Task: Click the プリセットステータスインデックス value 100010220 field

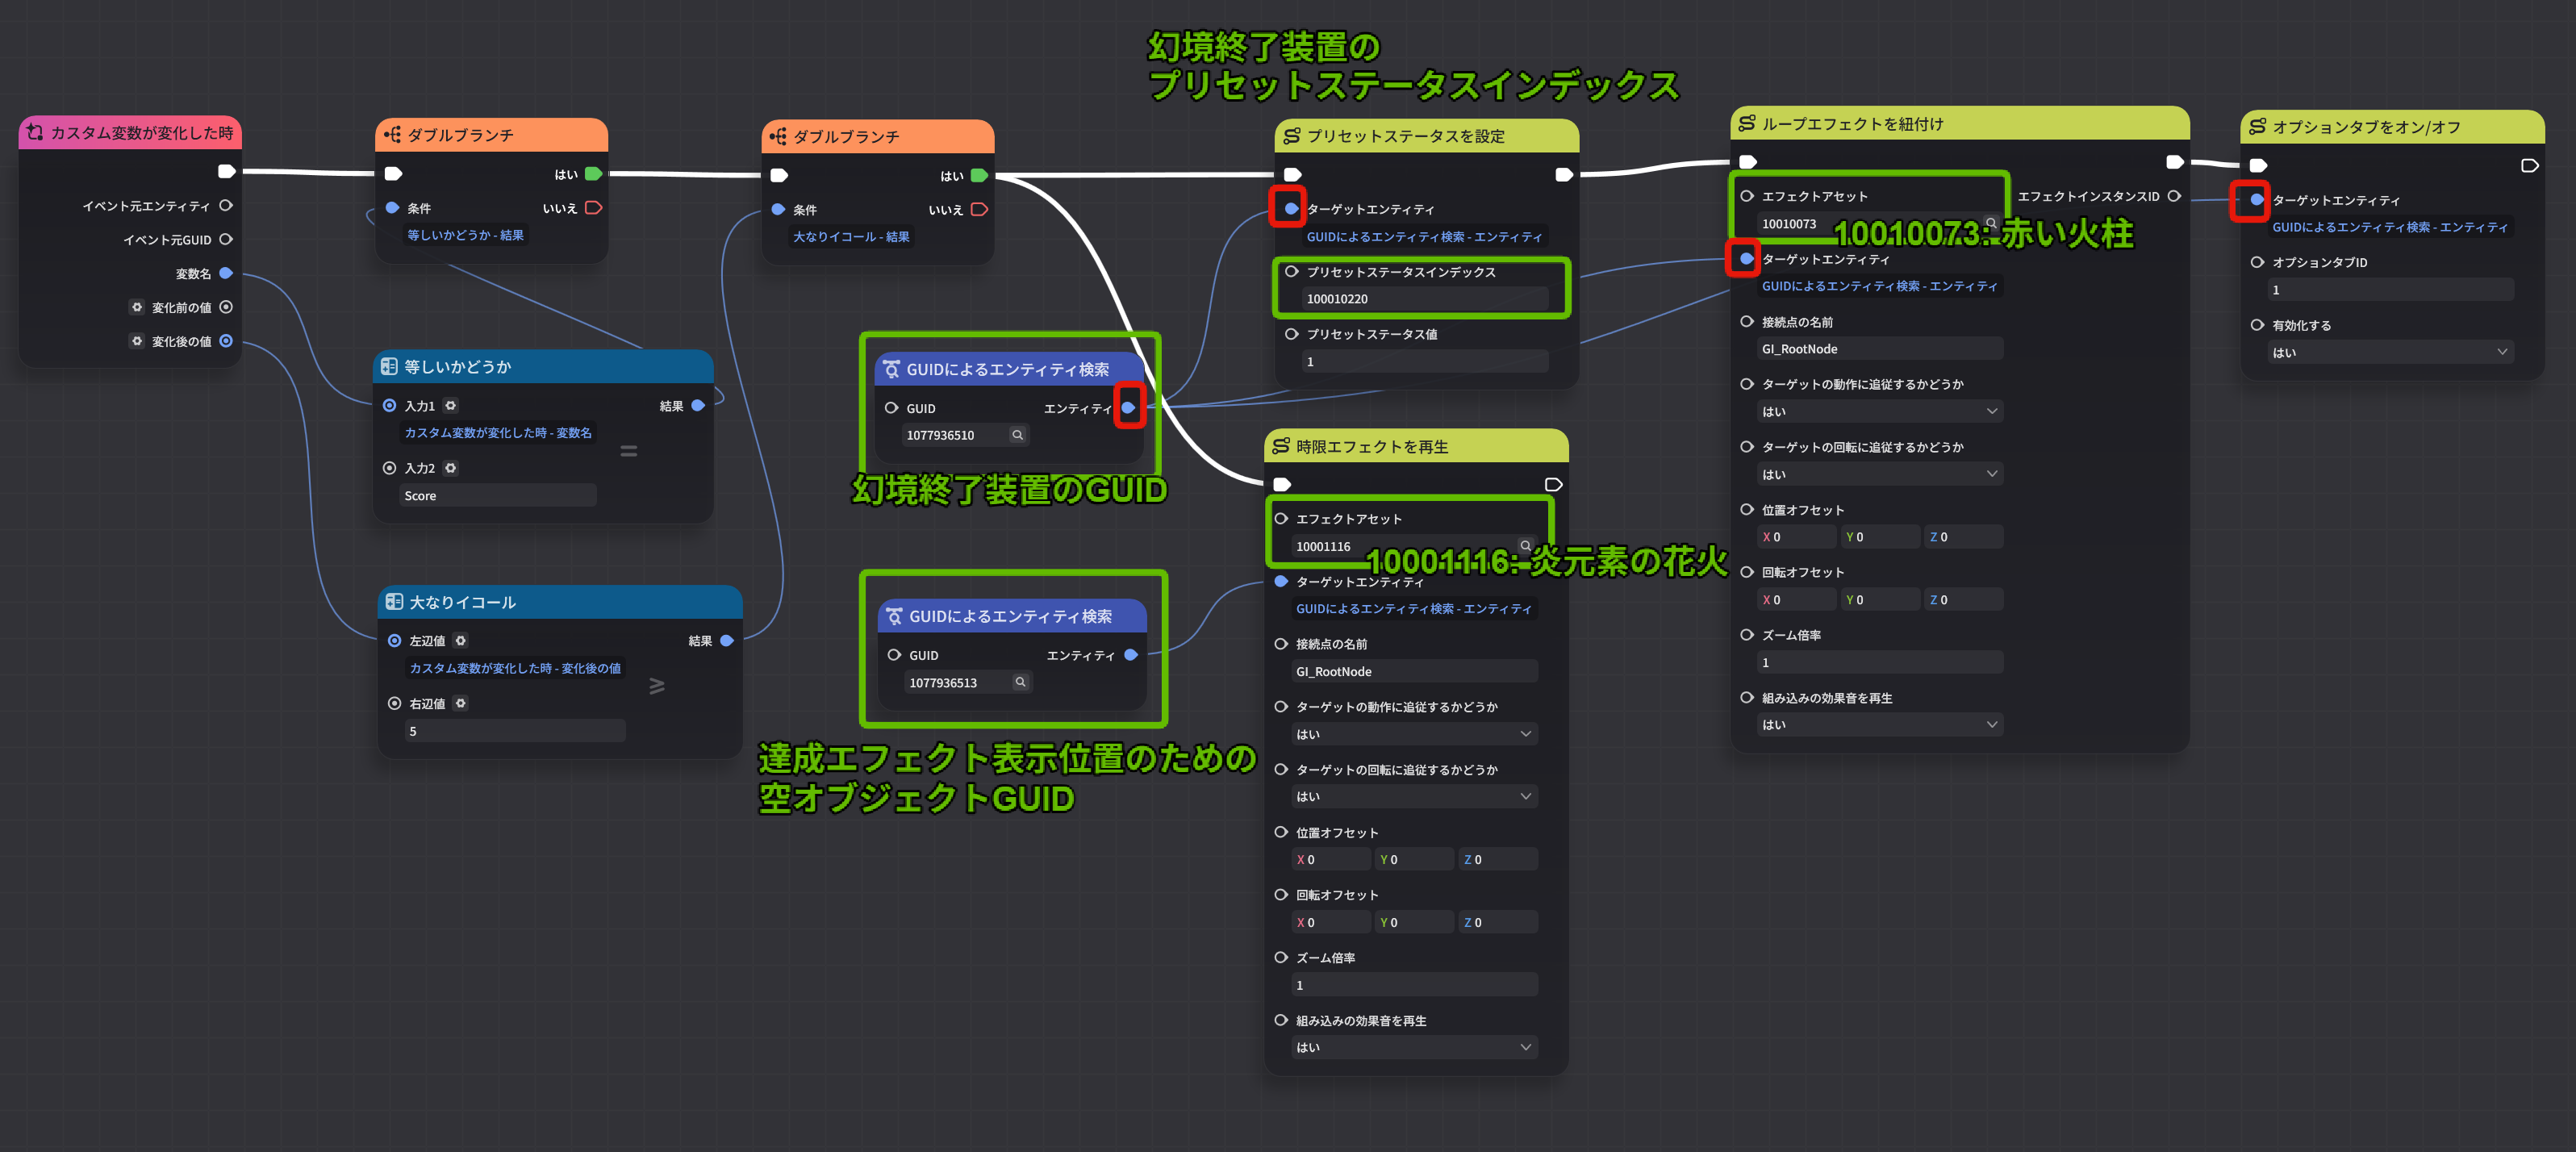Action: pyautogui.click(x=1424, y=299)
